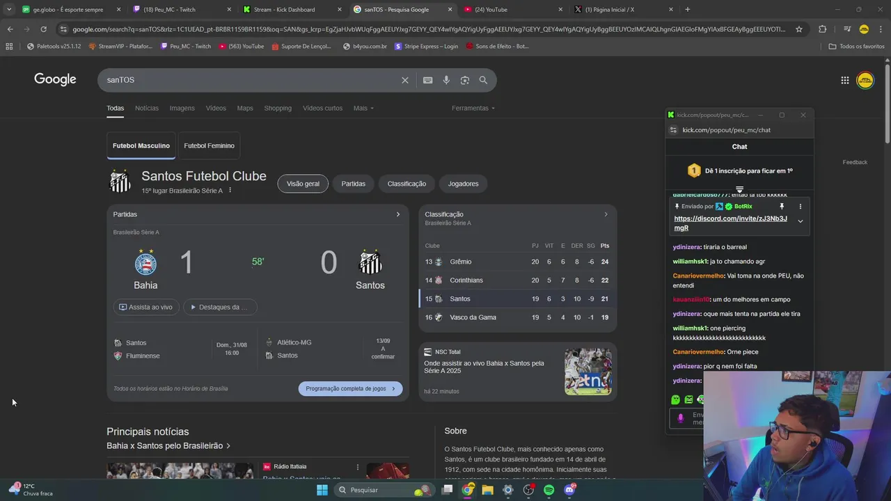Open Windows Start menu

click(x=322, y=490)
